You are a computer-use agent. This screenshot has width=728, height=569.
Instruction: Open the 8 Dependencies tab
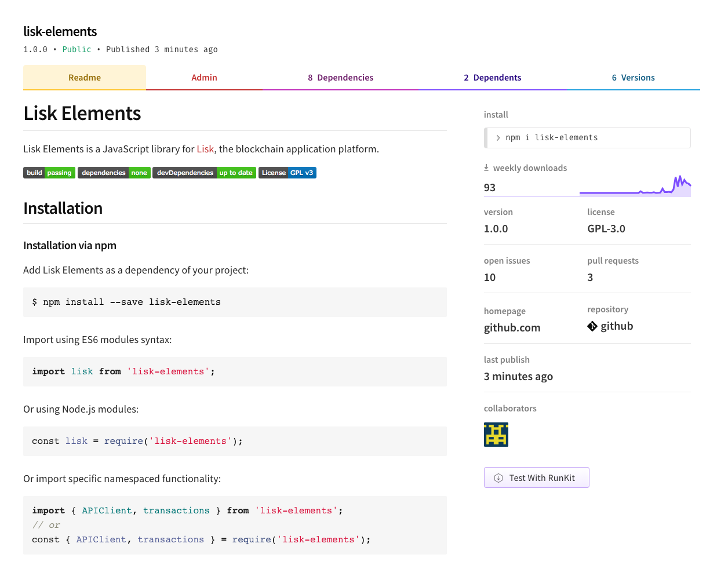[340, 78]
